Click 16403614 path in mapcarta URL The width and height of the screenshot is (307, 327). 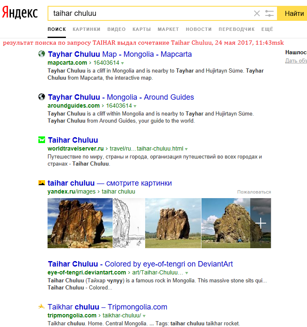point(106,63)
